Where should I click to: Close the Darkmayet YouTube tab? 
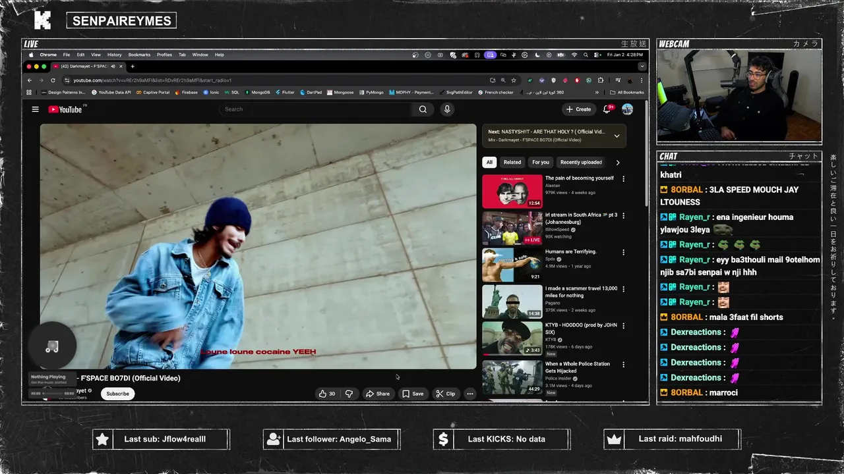pos(121,66)
